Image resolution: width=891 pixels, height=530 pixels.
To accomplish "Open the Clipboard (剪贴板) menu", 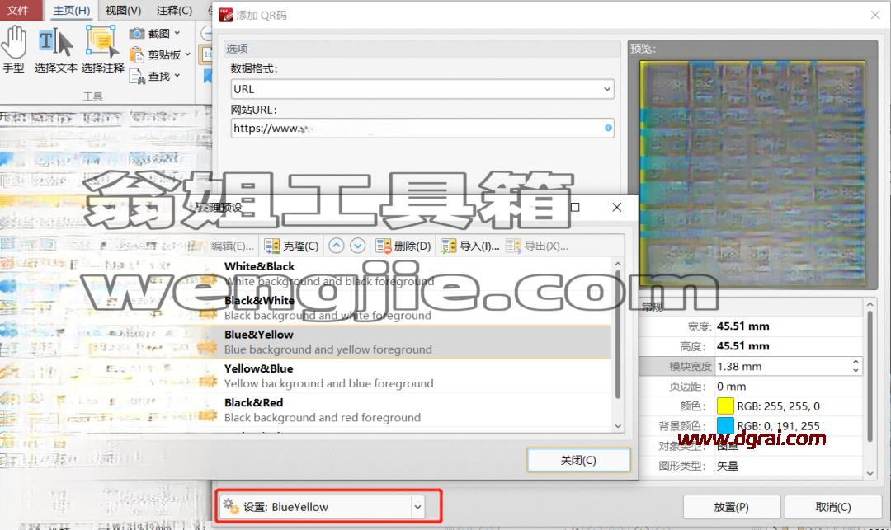I will click(160, 54).
